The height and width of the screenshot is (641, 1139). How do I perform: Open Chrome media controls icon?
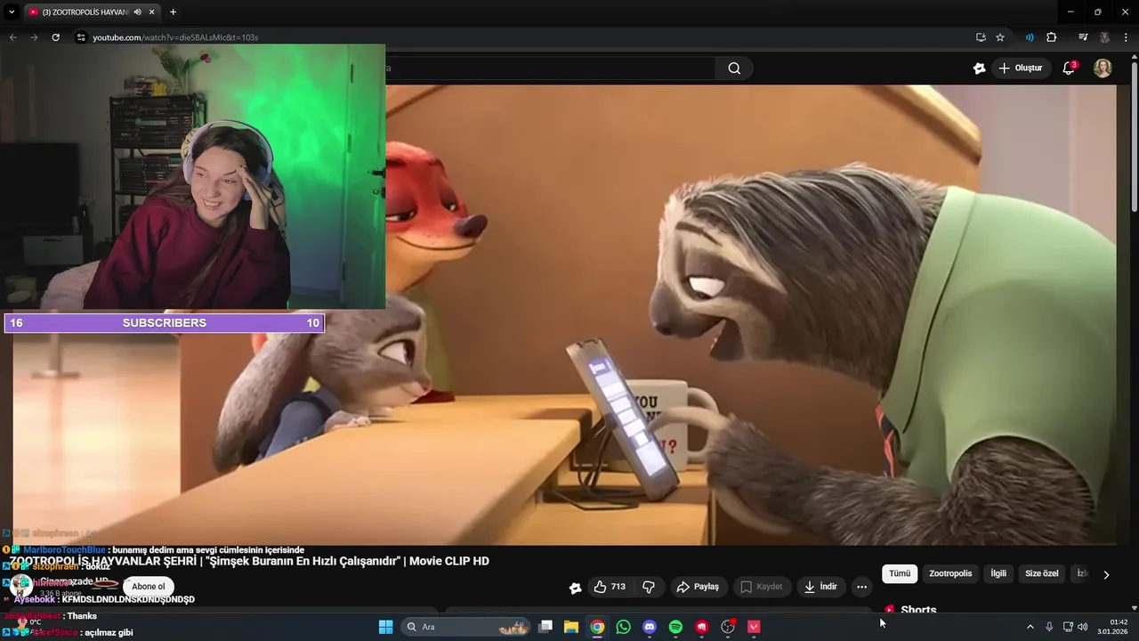tap(1083, 37)
